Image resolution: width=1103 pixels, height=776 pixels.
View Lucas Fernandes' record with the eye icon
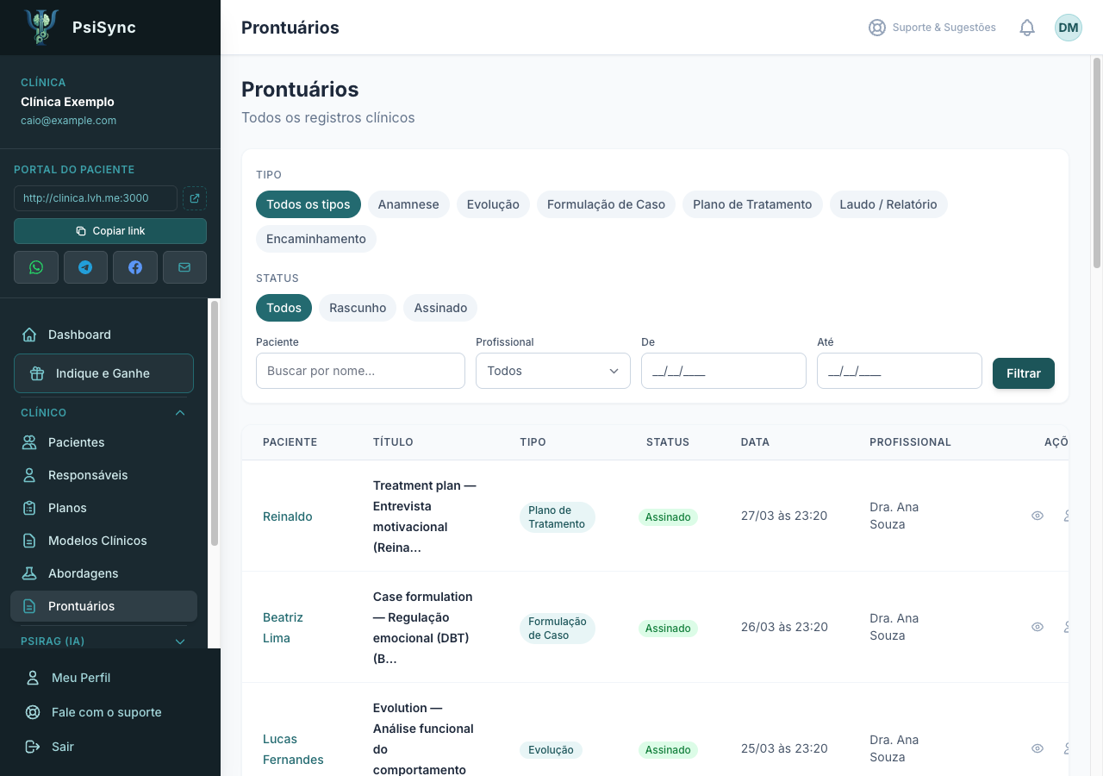coord(1038,748)
